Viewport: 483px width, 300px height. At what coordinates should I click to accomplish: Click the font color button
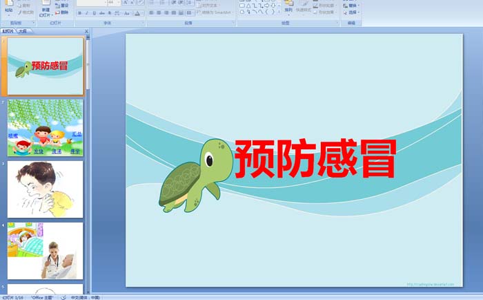[x=138, y=13]
